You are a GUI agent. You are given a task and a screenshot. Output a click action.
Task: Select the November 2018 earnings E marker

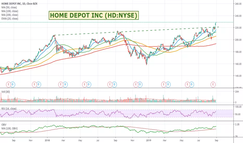coord(136,84)
